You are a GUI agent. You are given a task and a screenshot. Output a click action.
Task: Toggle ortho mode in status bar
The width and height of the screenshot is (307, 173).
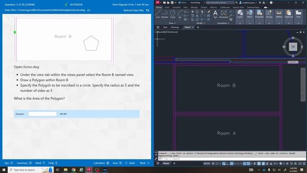228,163
